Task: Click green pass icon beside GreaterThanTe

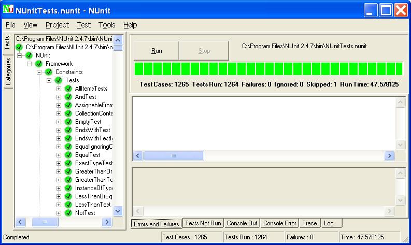Action: tap(68, 180)
